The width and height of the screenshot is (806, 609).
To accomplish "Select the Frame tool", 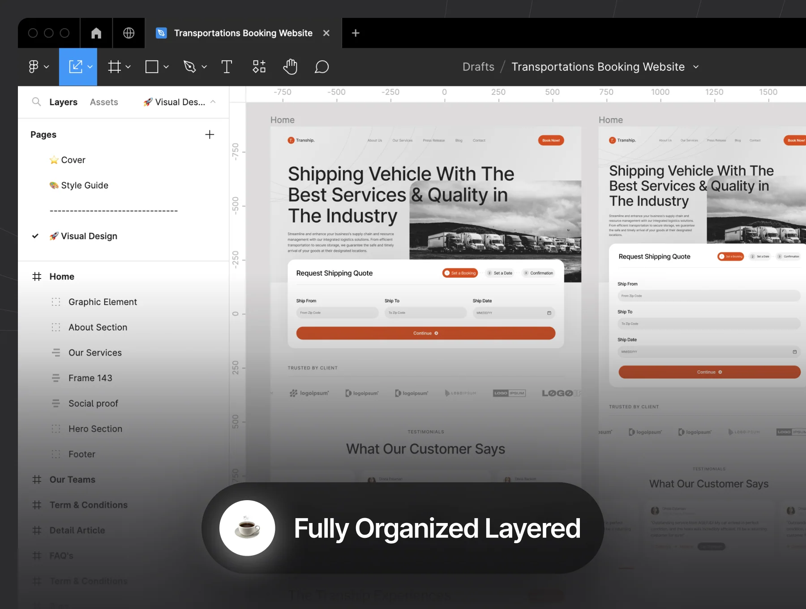I will coord(115,67).
